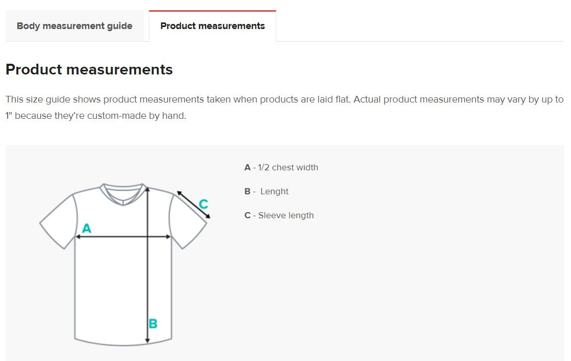Click the C - Sleeve length legend entry

(278, 215)
